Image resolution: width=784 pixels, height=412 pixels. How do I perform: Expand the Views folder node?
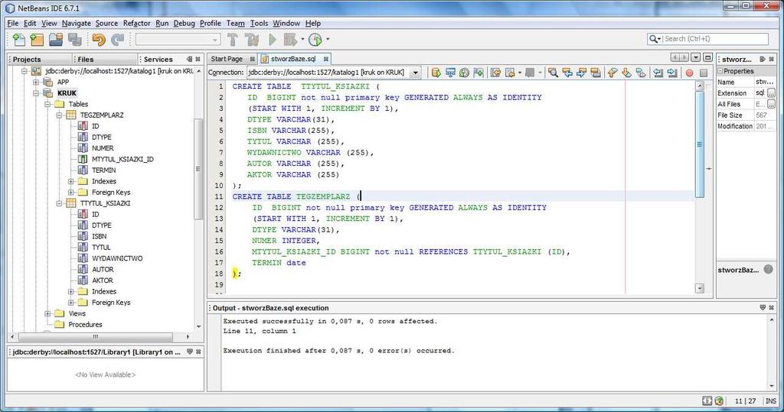coord(47,314)
